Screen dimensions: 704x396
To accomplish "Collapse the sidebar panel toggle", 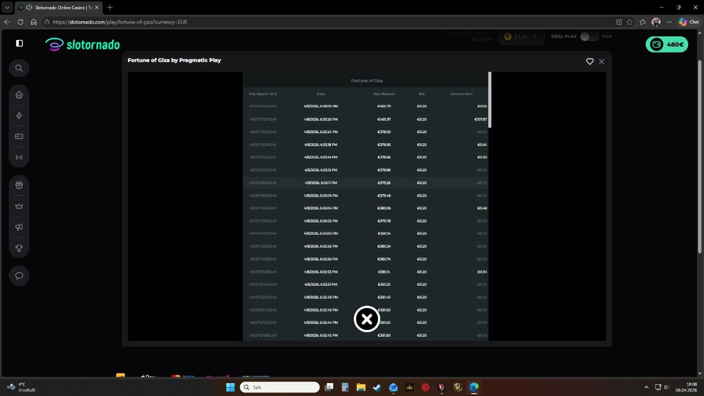I will coord(19,43).
